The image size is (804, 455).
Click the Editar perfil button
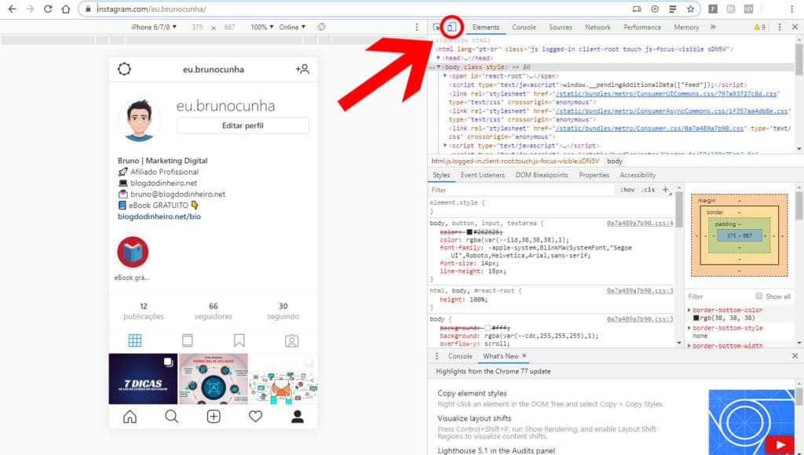(243, 126)
